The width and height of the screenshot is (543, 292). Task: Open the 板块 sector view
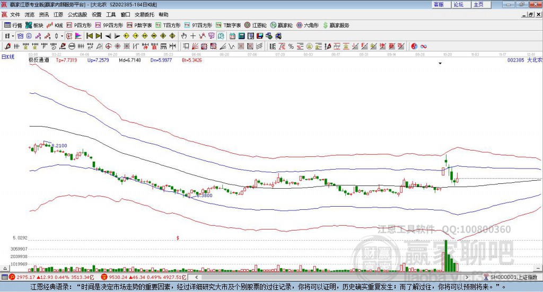point(34,25)
